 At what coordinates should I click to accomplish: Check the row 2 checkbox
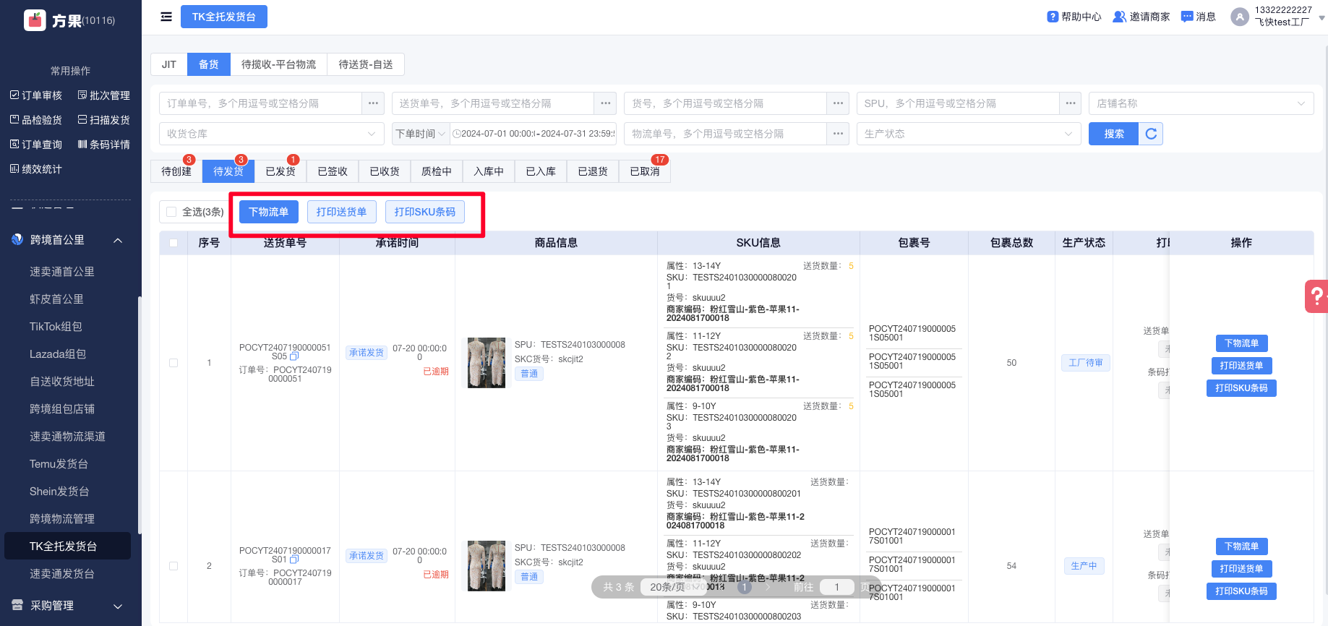tap(174, 566)
